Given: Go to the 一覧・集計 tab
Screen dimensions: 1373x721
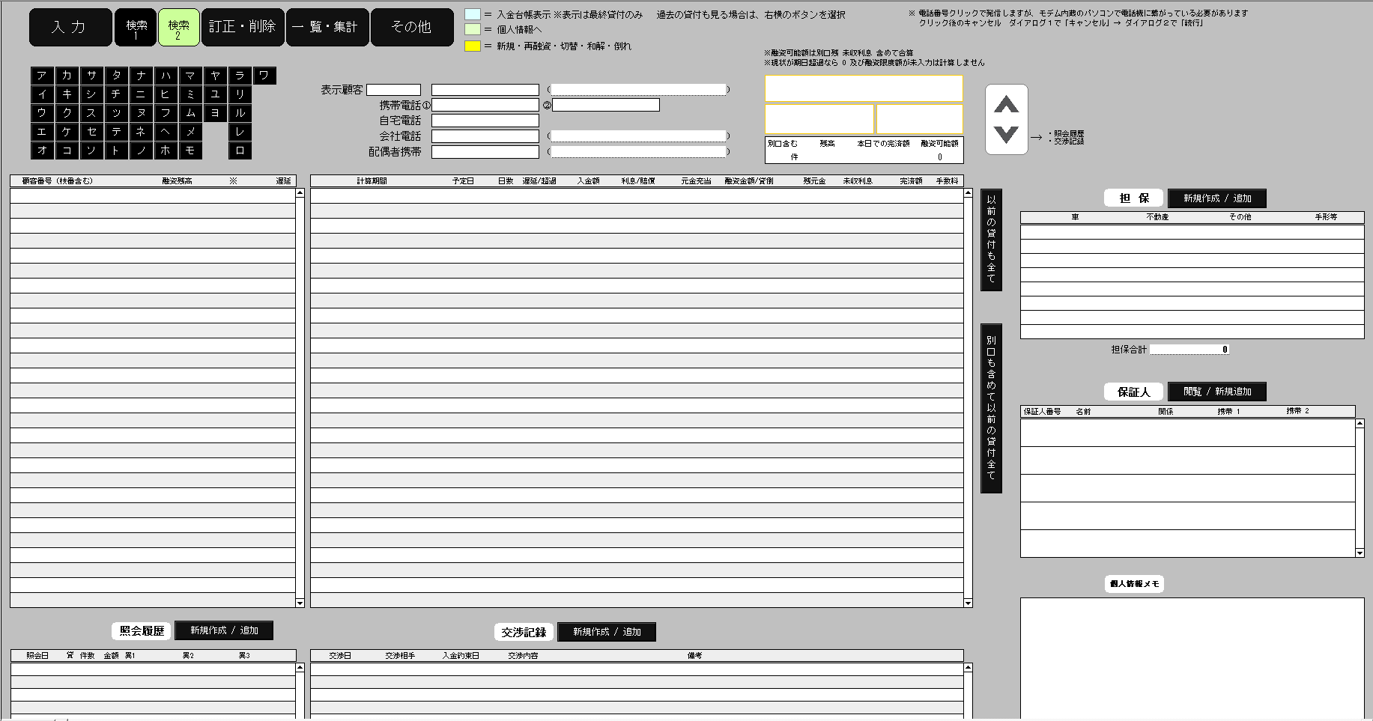Looking at the screenshot, I should [327, 27].
